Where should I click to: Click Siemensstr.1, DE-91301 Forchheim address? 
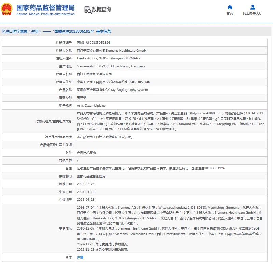[111, 66]
